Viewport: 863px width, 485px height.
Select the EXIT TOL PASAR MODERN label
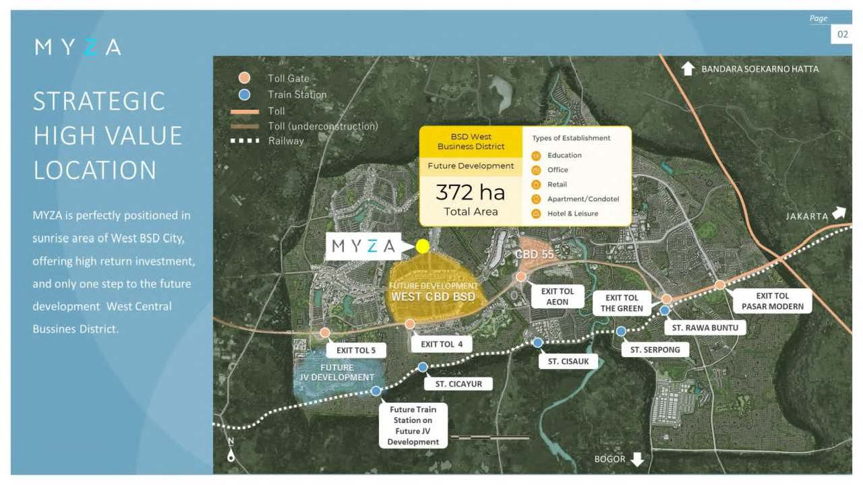[x=772, y=301]
